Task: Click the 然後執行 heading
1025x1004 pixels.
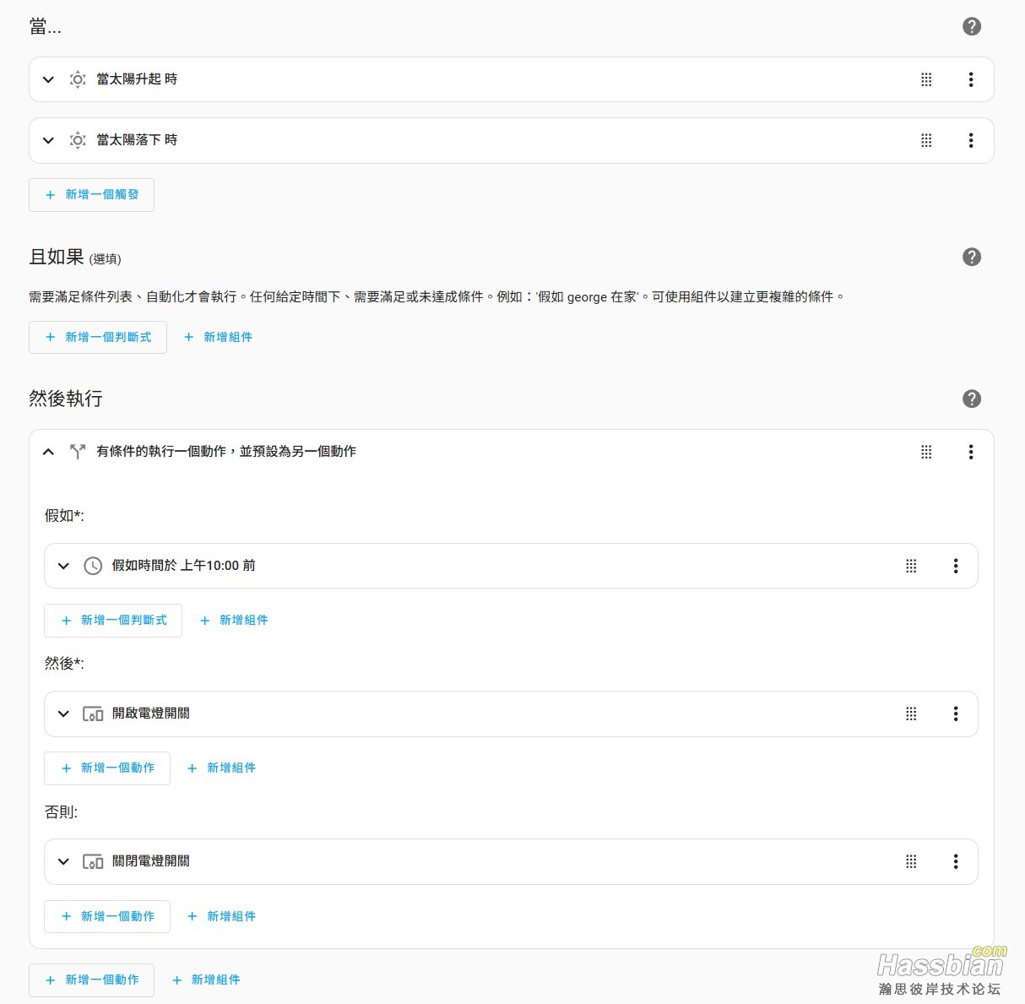Action: [x=66, y=399]
